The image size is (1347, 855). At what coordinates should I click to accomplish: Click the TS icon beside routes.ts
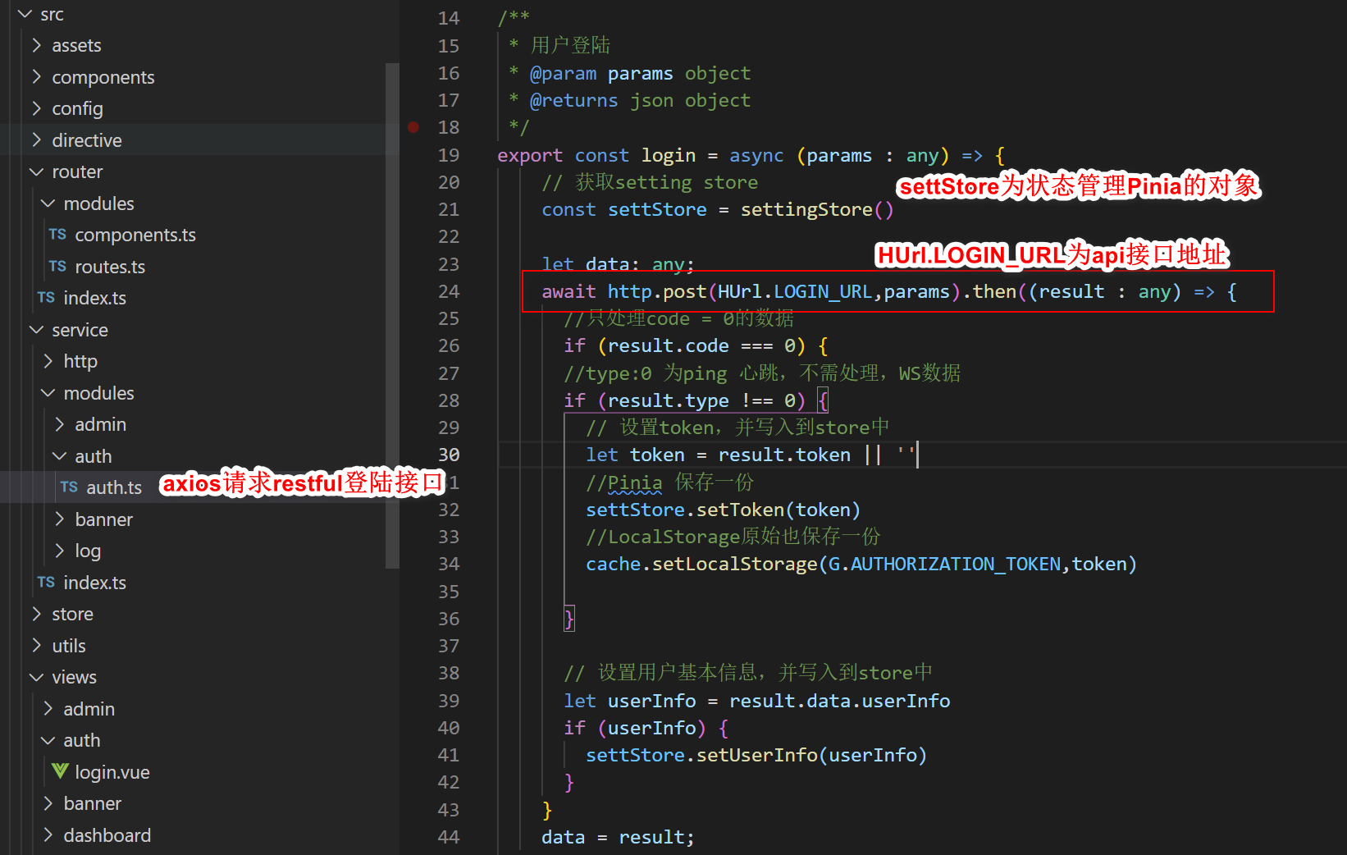[x=57, y=266]
